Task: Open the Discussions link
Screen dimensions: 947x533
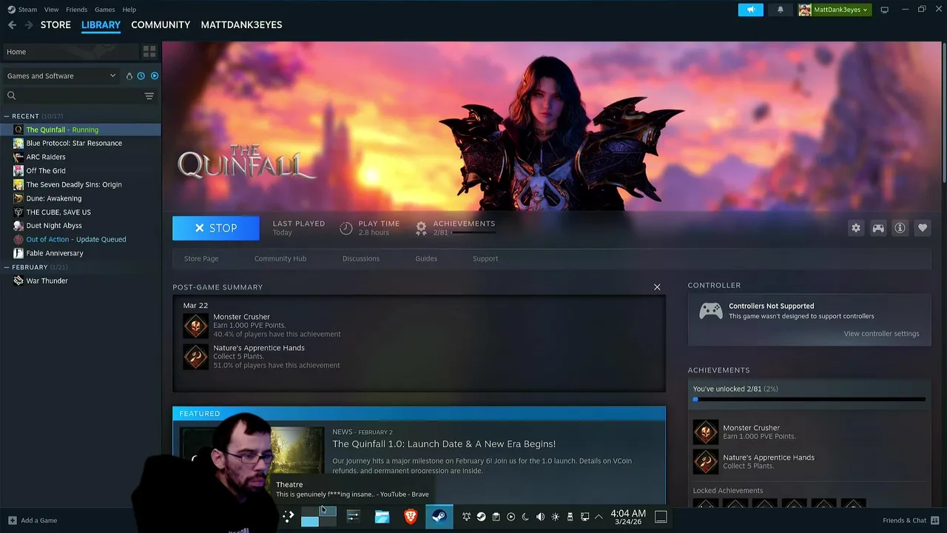Action: click(361, 258)
